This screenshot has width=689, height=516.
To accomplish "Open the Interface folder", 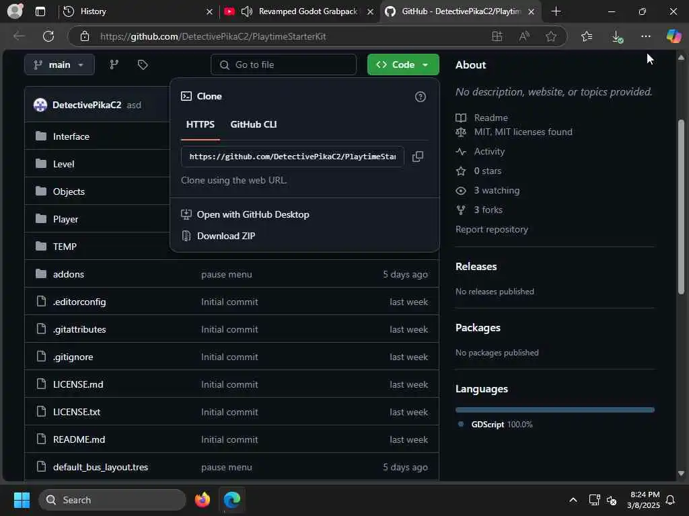I will point(71,136).
